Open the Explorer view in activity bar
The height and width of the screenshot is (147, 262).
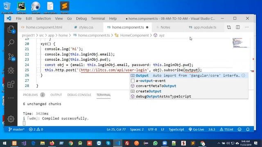(11, 29)
